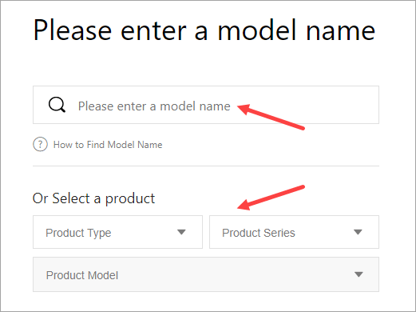Click the horizontal divider below the help link
Viewport: 416px width, 312px height.
206,166
